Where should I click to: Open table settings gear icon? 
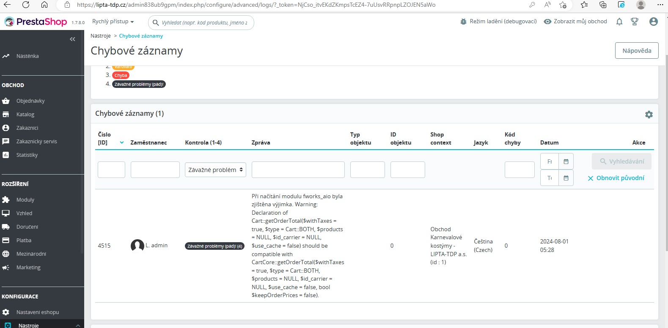(x=649, y=114)
